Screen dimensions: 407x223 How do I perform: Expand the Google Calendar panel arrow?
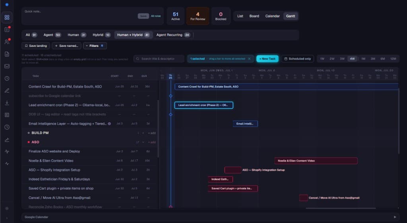(395, 217)
